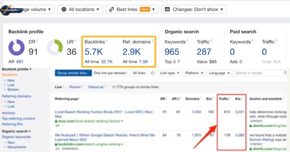Open the 2.9K Ref. domains count
Viewport: 290px width, 152px height.
(x=131, y=52)
